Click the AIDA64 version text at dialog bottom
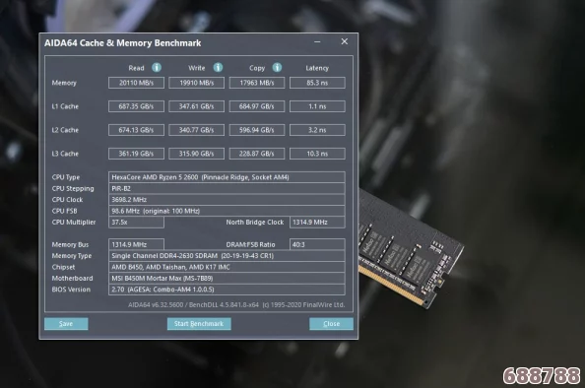The height and width of the screenshot is (388, 585). [x=236, y=305]
